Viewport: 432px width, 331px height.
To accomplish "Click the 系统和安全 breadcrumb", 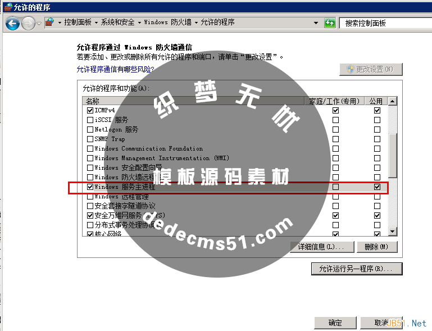I will (x=117, y=22).
